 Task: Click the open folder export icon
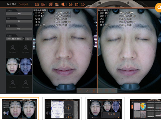(71, 4)
